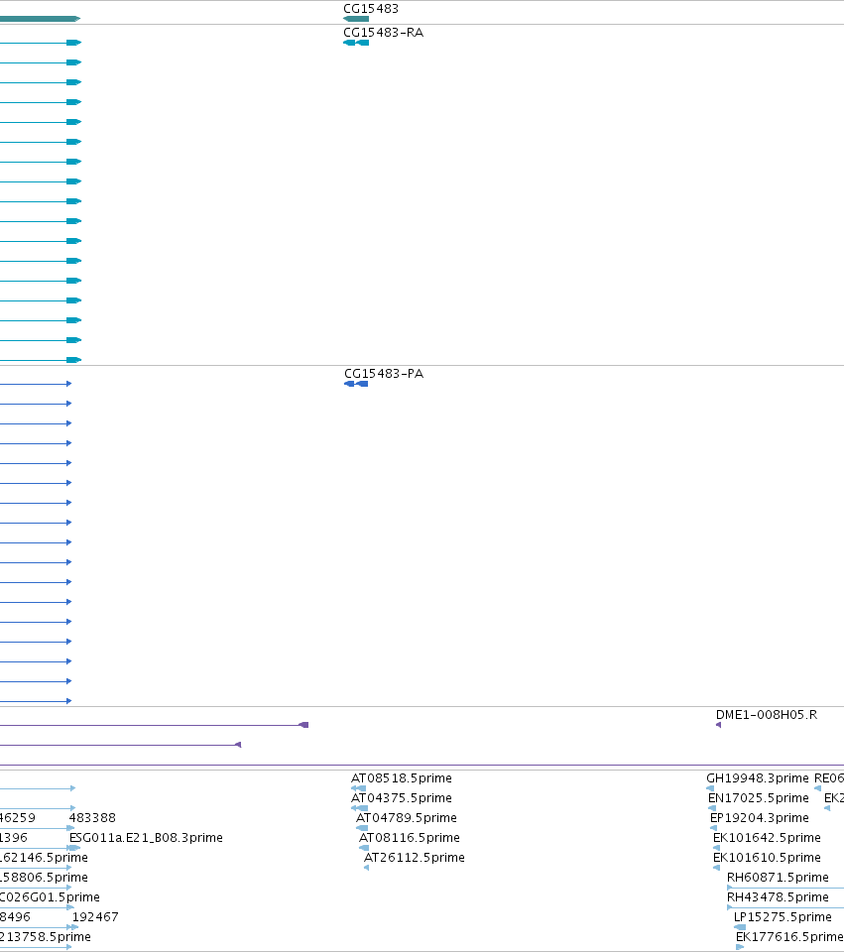Click EST label GH19948.3prime

tap(757, 777)
